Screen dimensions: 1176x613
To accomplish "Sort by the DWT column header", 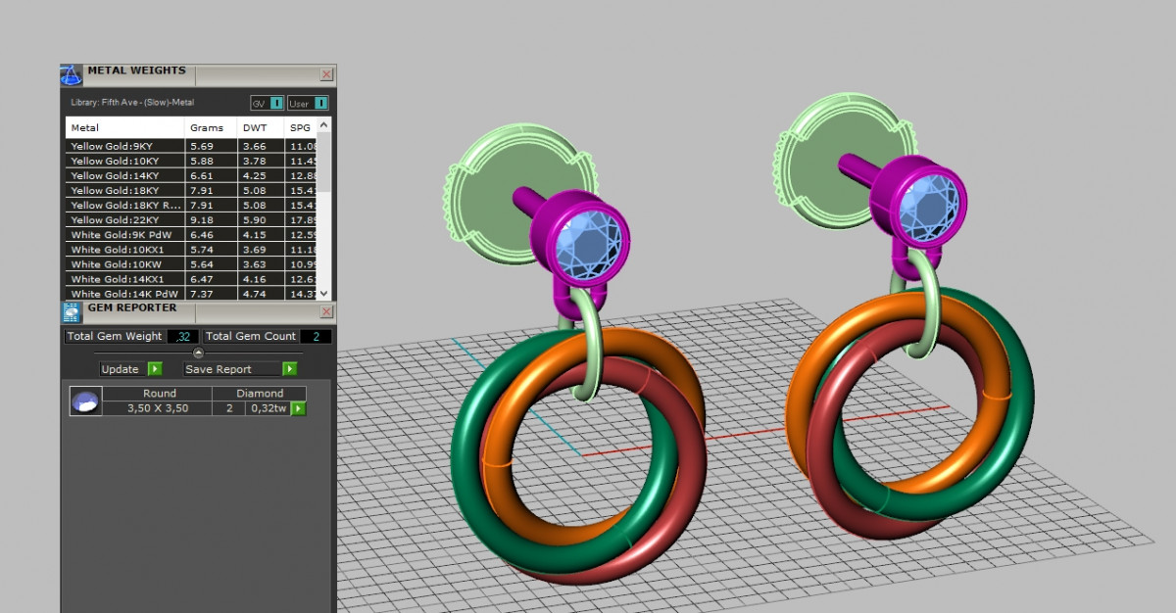I will click(261, 127).
